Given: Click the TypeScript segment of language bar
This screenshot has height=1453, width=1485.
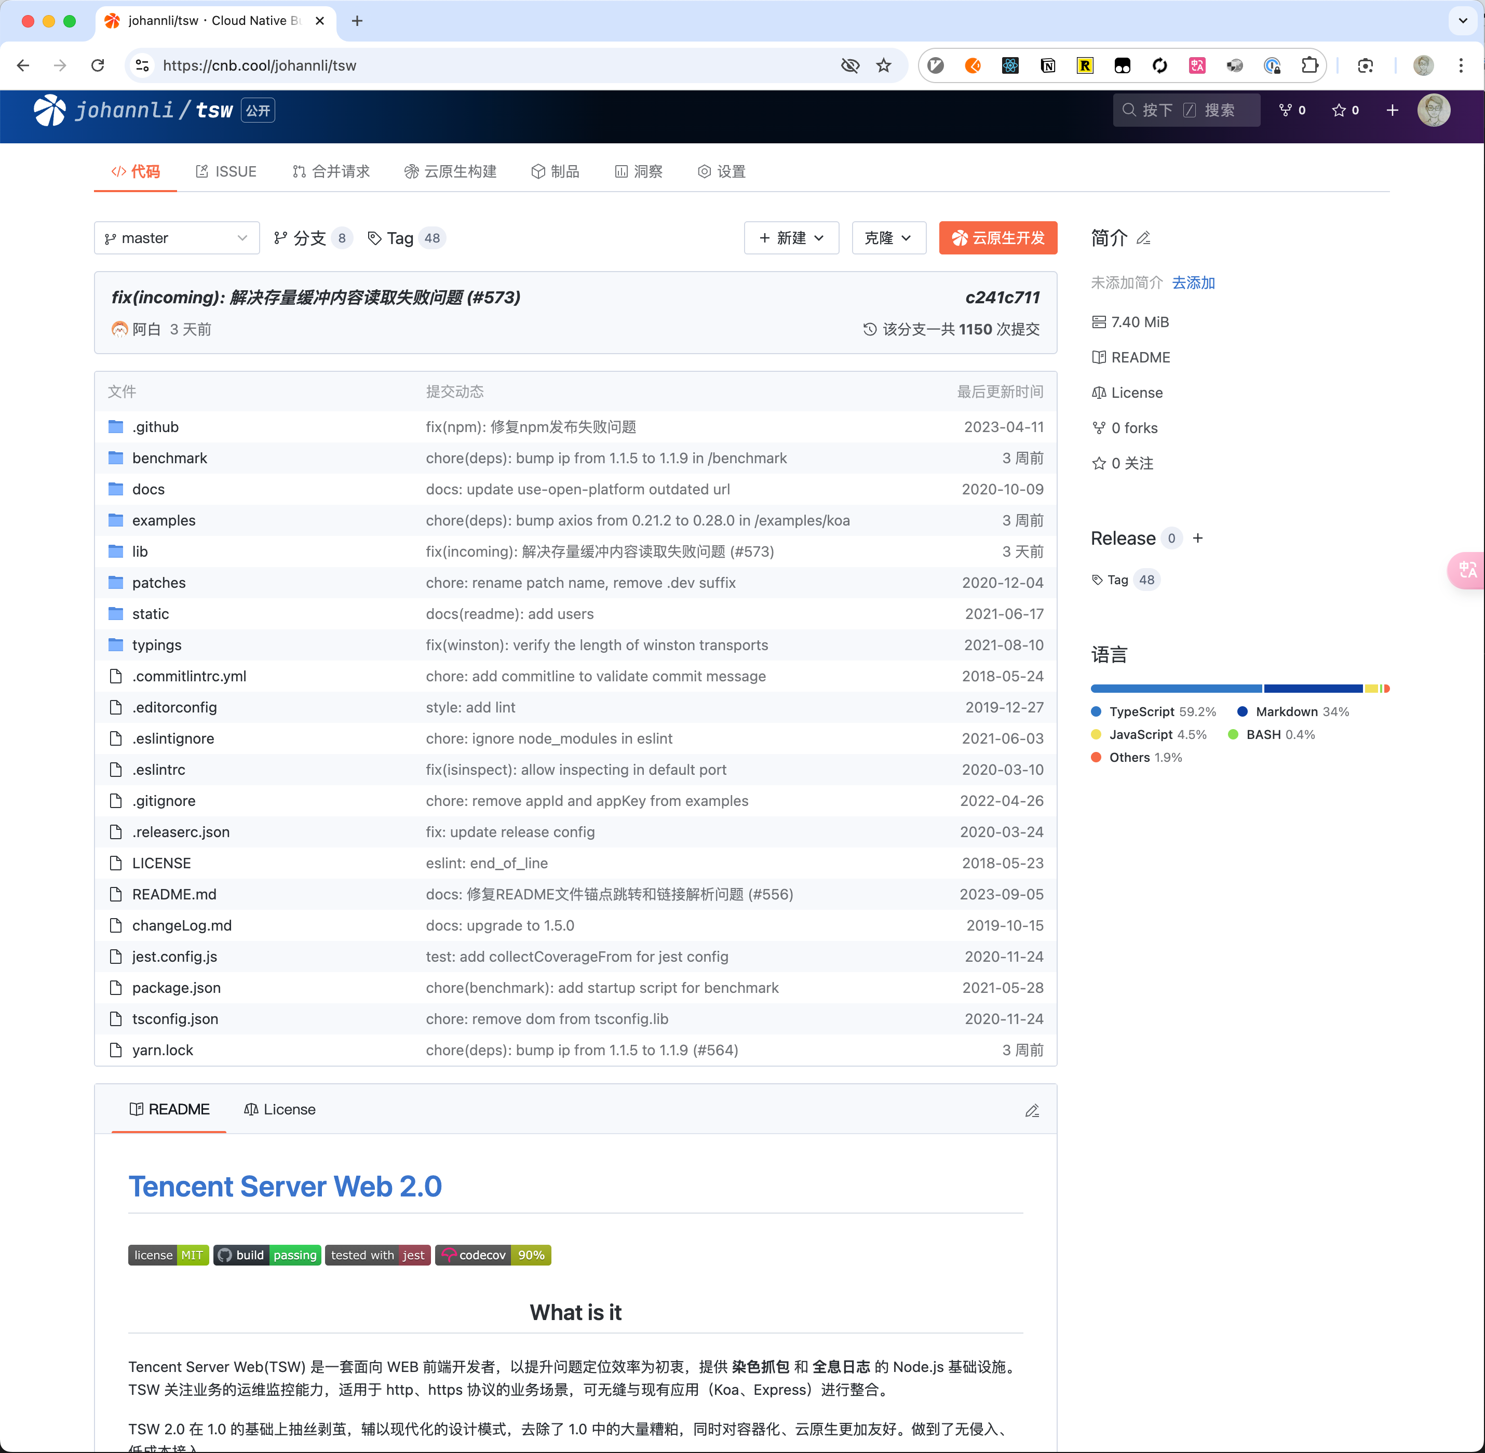Looking at the screenshot, I should click(1176, 689).
